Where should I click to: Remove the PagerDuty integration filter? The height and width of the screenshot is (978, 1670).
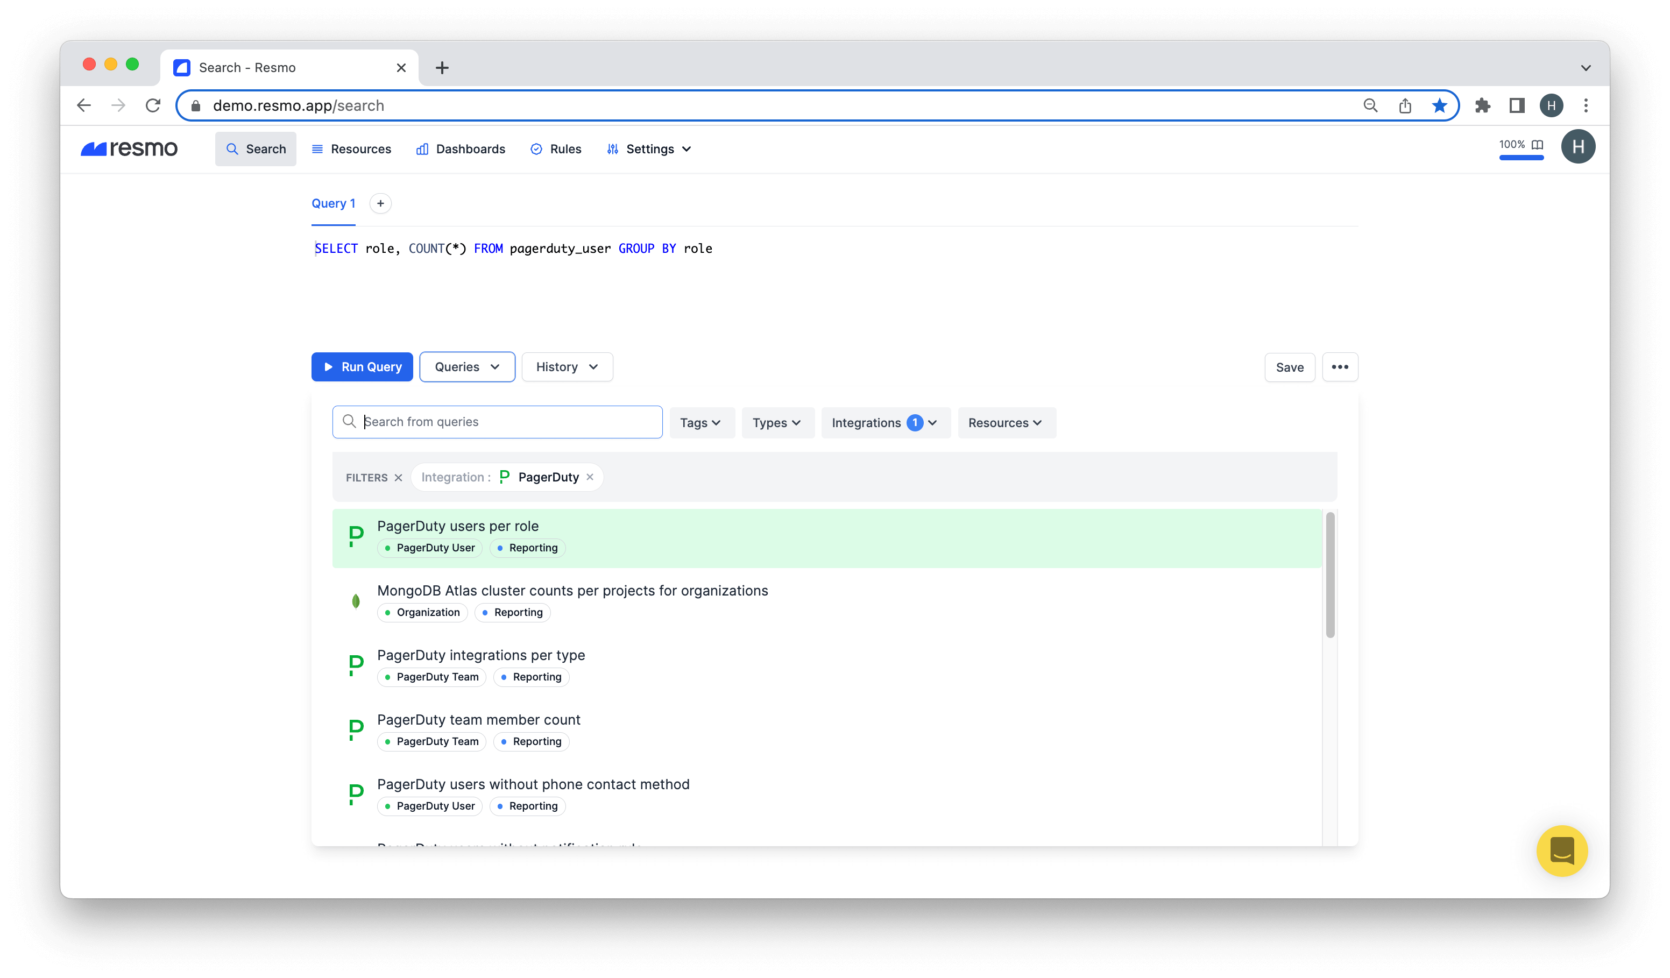click(590, 477)
